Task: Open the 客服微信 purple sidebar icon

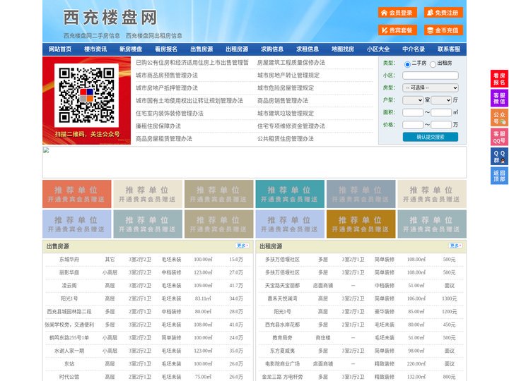Action: [x=499, y=98]
